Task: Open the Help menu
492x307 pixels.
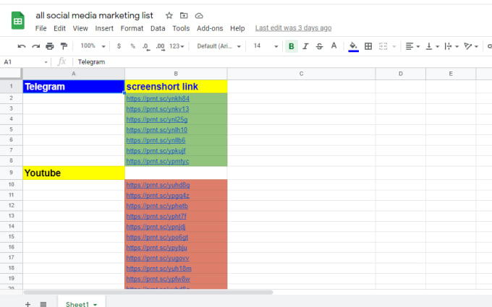Action: click(237, 28)
